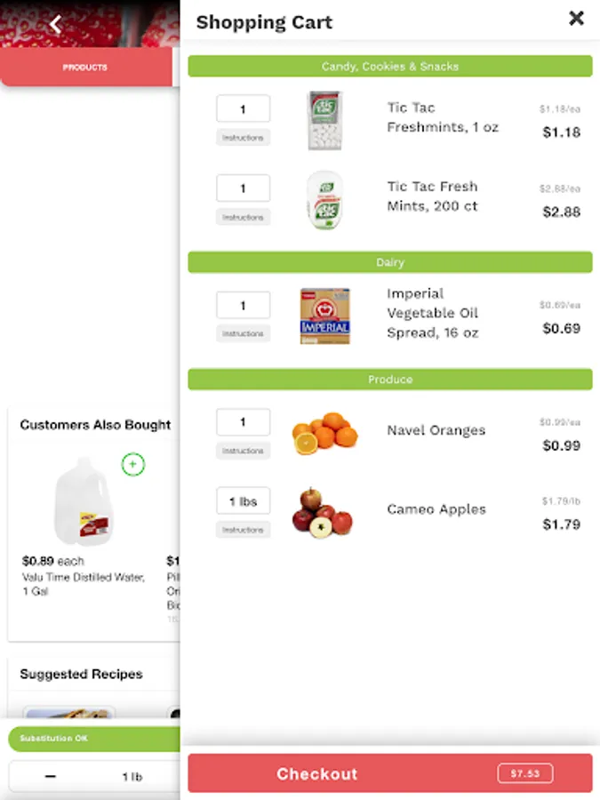Open the Tic Tac Fresh Mints 200 ct image
Image resolution: width=600 pixels, height=800 pixels.
[x=324, y=200]
